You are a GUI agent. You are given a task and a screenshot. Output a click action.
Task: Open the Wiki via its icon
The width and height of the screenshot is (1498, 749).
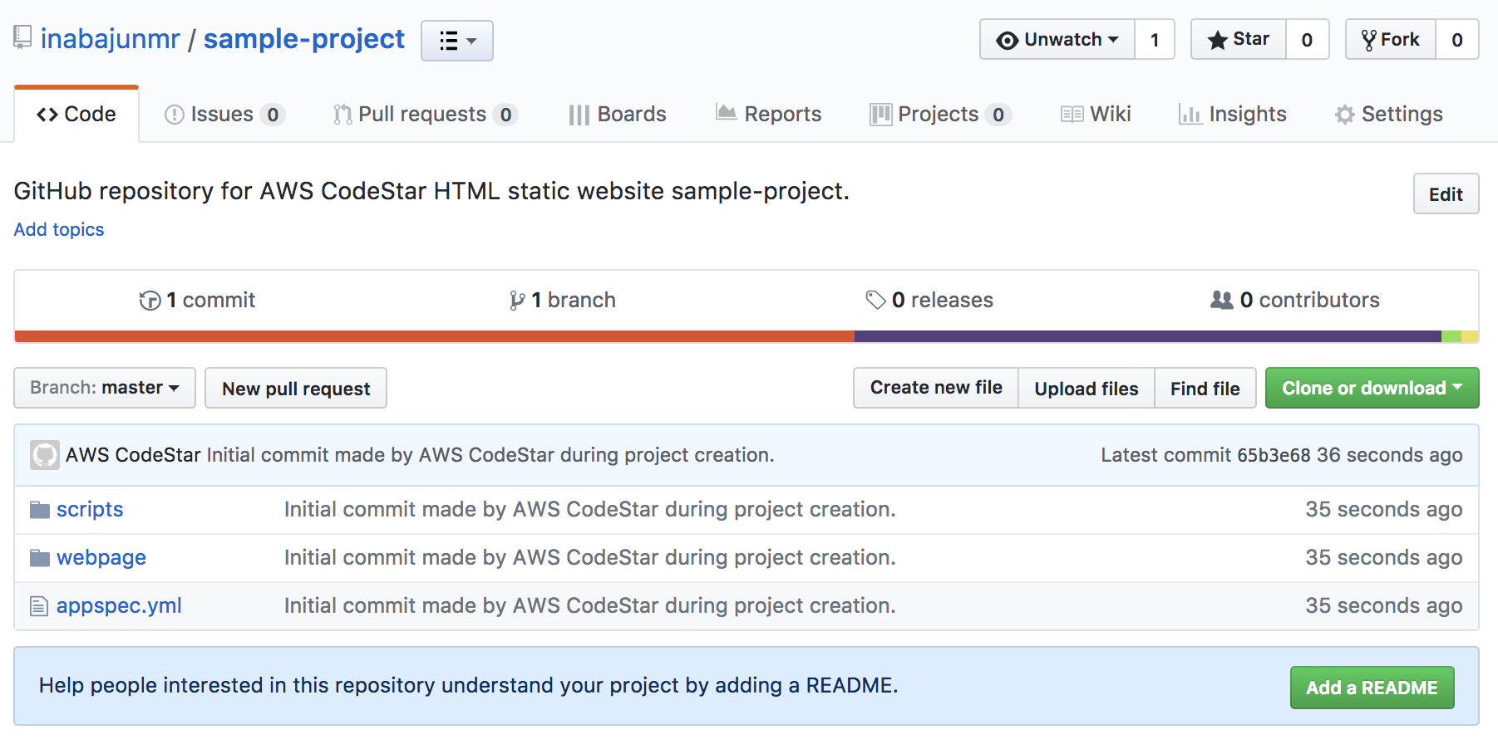click(1071, 114)
